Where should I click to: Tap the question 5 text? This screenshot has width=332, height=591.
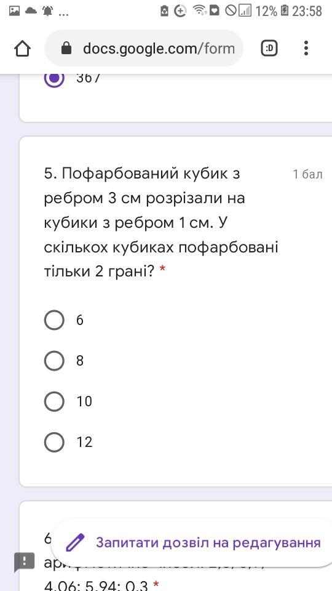click(x=161, y=223)
